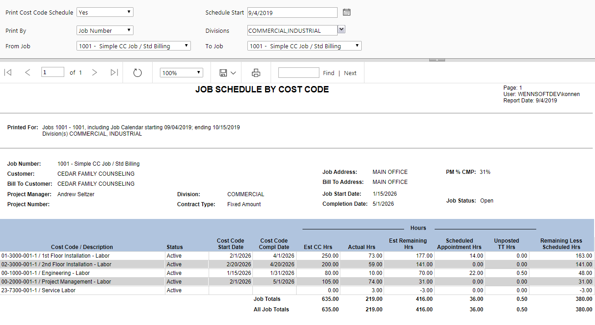Open the Print By dropdown
The image size is (595, 325).
(x=105, y=30)
